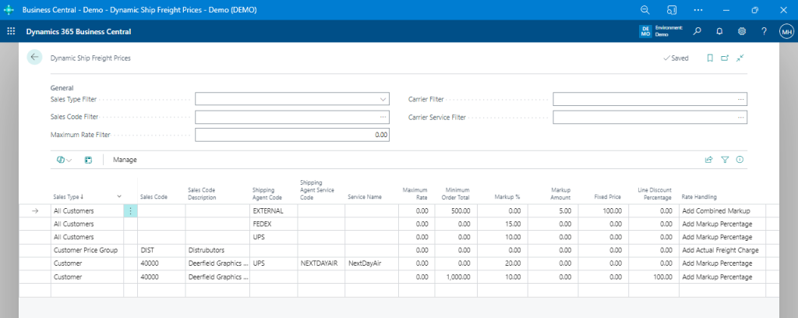Open Sales Code Filter lookup ellipsis

coord(383,117)
